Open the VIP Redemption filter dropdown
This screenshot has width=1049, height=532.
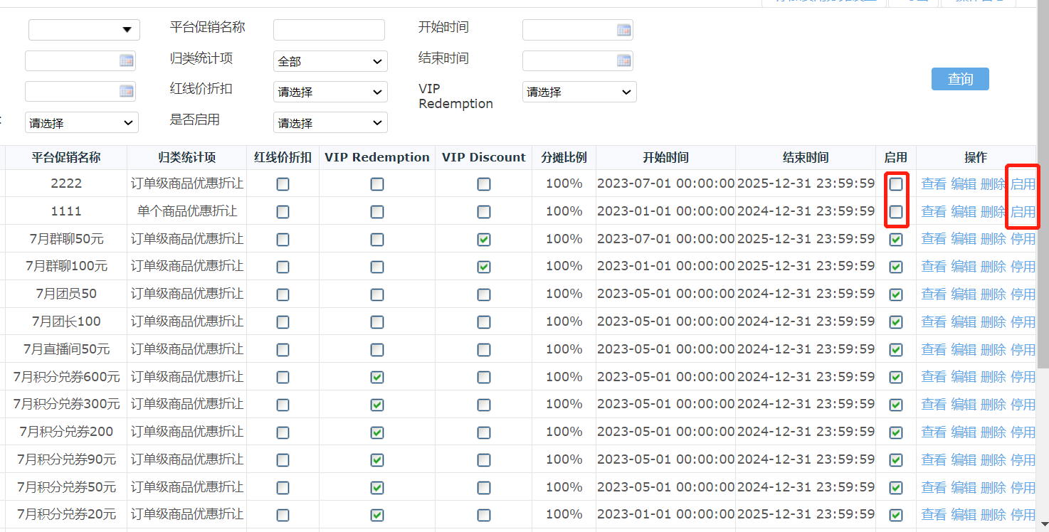pyautogui.click(x=579, y=92)
